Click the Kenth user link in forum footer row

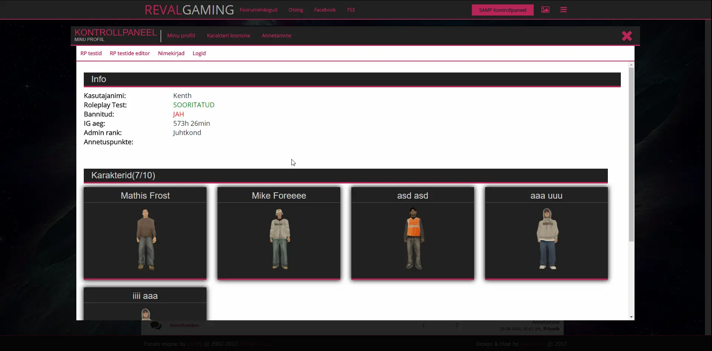point(553,328)
